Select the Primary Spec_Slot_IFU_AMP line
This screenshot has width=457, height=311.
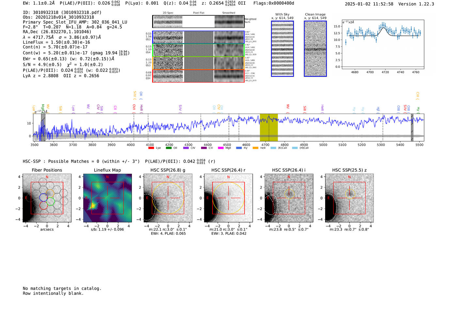[x=75, y=22]
